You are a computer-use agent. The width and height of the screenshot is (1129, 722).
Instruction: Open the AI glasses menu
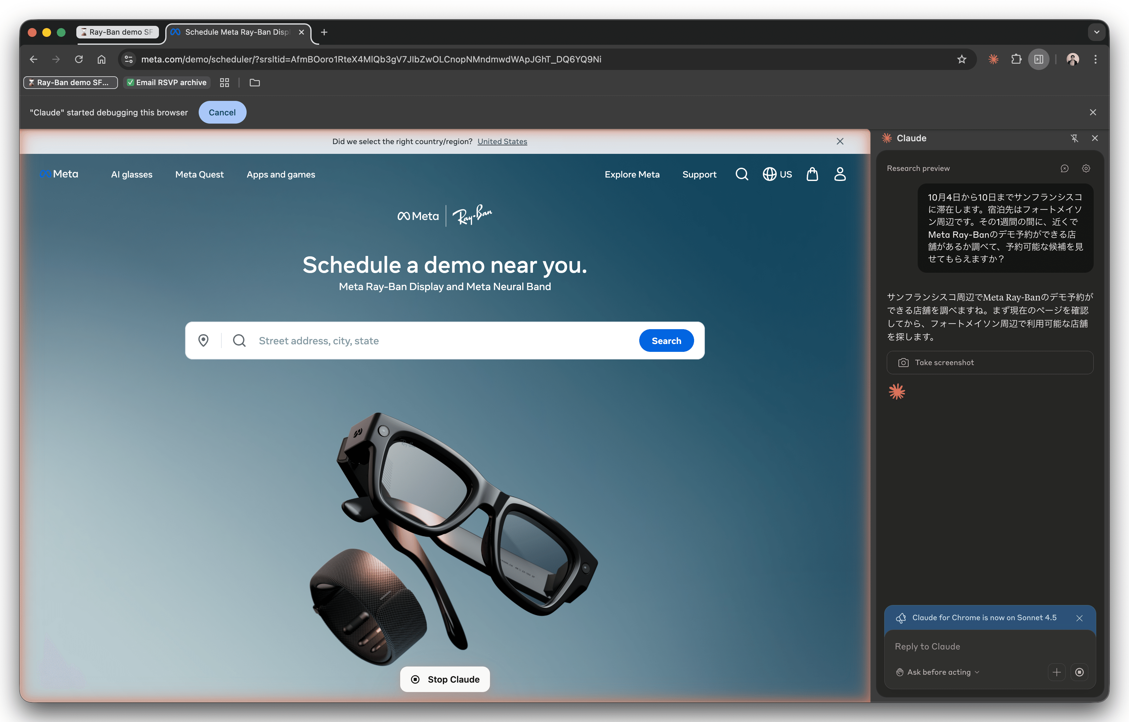[132, 174]
